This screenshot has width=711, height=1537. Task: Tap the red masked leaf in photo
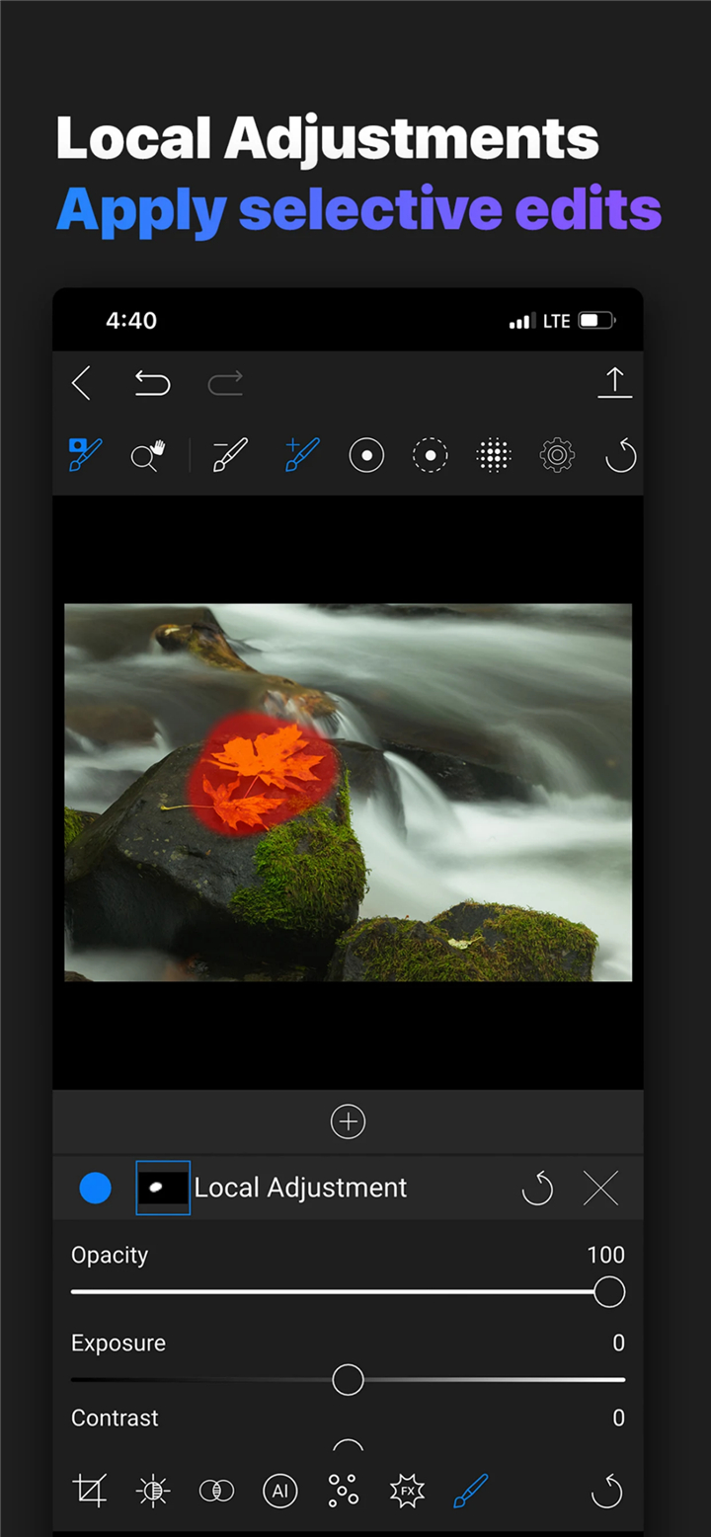click(265, 775)
